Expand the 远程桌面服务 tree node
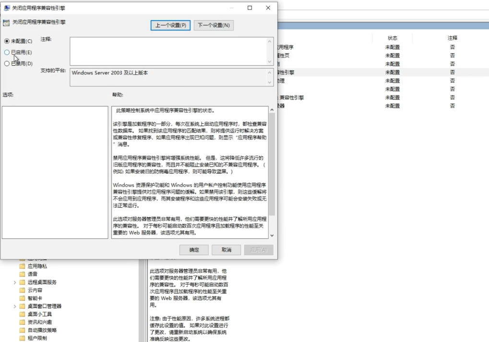This screenshot has height=342, width=489. [15, 283]
